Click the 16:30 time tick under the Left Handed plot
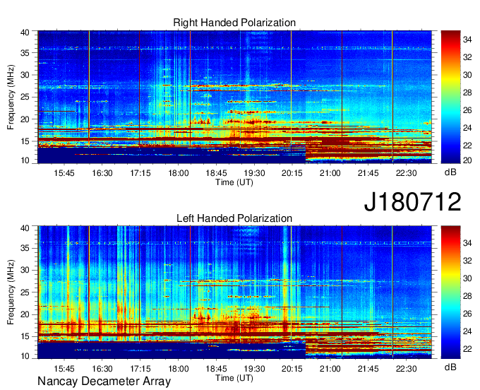The height and width of the screenshot is (390, 480). 102,368
